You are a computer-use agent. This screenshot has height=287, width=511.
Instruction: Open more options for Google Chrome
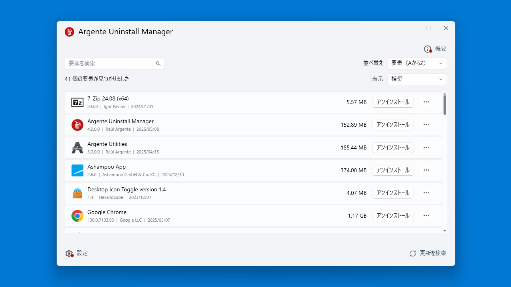pyautogui.click(x=426, y=216)
